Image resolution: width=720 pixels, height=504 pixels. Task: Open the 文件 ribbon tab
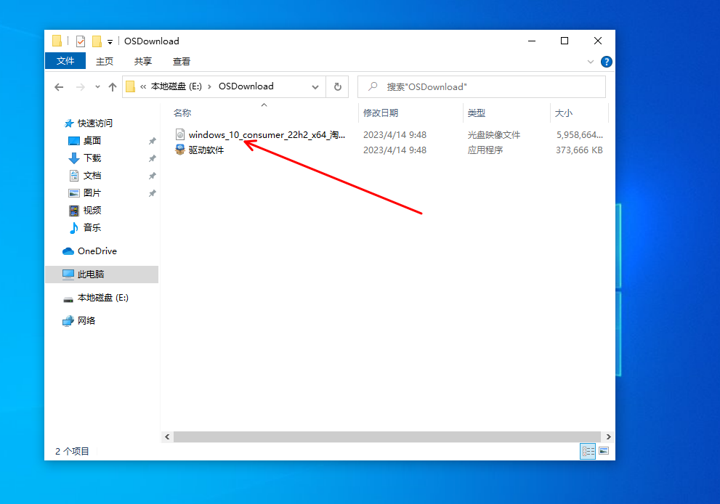(x=65, y=61)
